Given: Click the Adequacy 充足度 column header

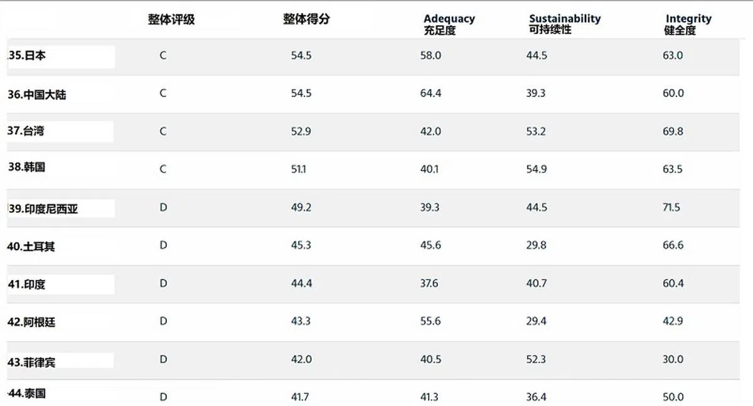Looking at the screenshot, I should 449,24.
